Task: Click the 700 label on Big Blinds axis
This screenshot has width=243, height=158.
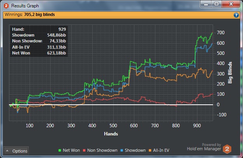Action: coord(221,33)
